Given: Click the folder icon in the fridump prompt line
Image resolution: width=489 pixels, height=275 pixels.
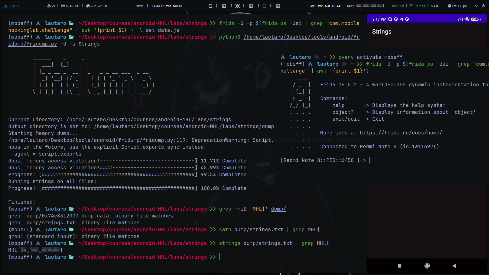Looking at the screenshot, I should point(71,37).
